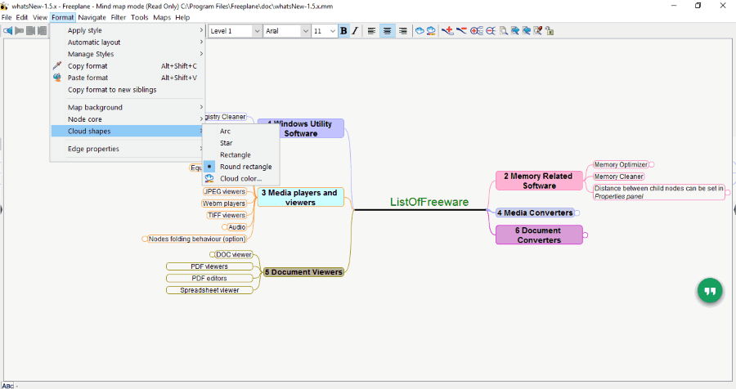Click the Find previous toolbar icon
Image resolution: width=736 pixels, height=389 pixels.
pos(526,31)
